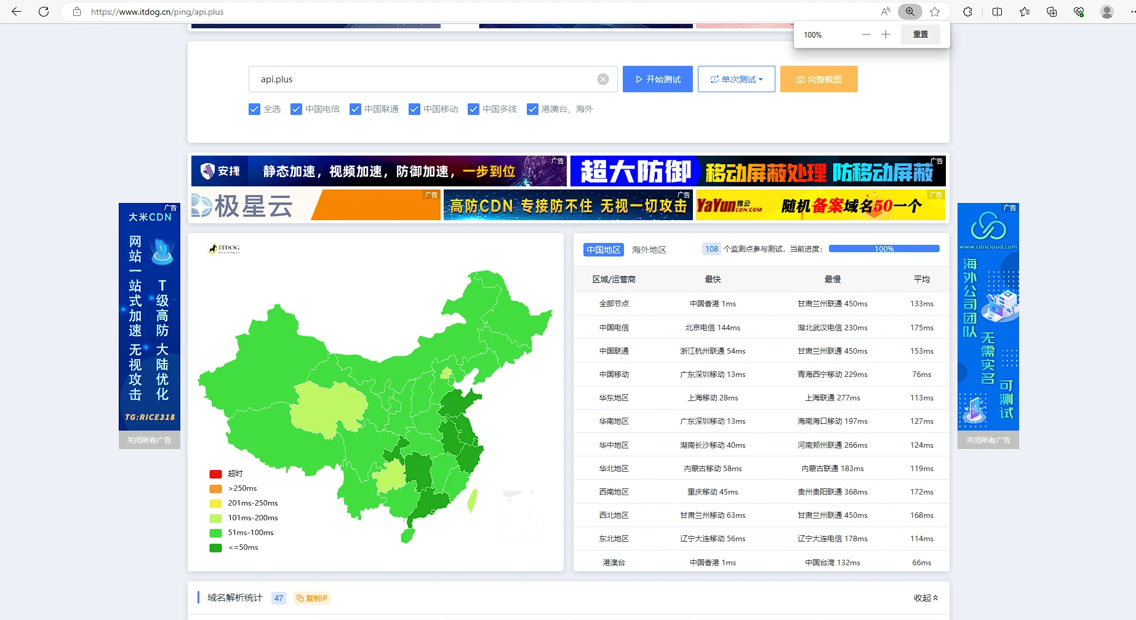1136x620 pixels.
Task: Uncheck the 全选 checkbox
Action: [x=254, y=109]
